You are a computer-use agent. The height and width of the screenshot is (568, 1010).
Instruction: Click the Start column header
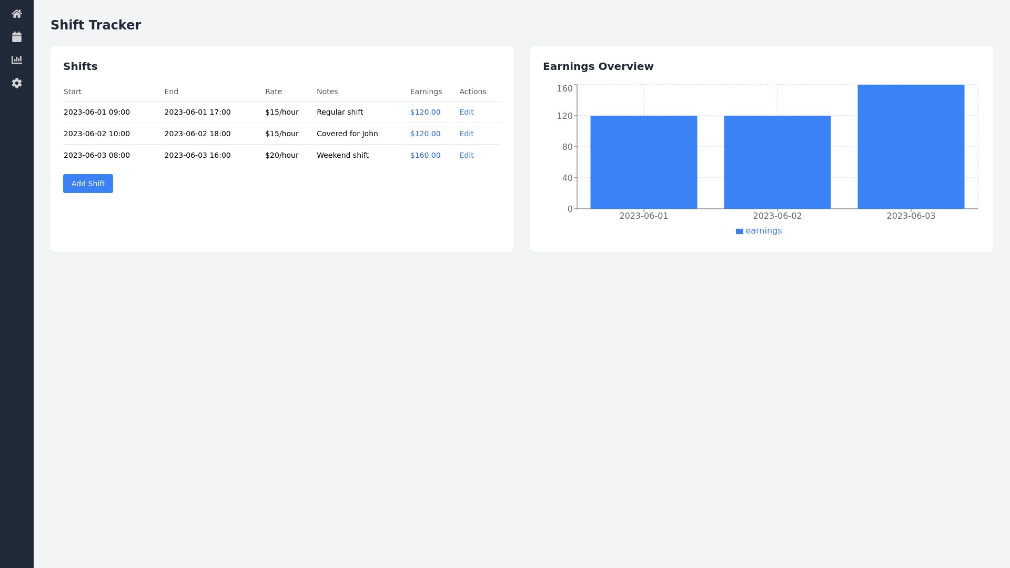(73, 92)
